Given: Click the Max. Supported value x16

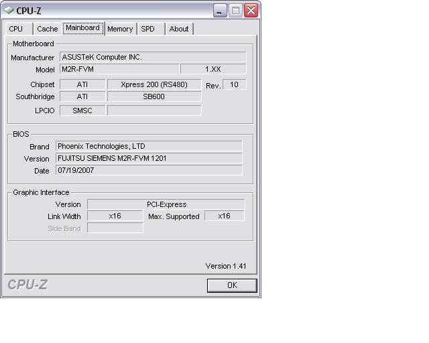Looking at the screenshot, I should click(225, 216).
